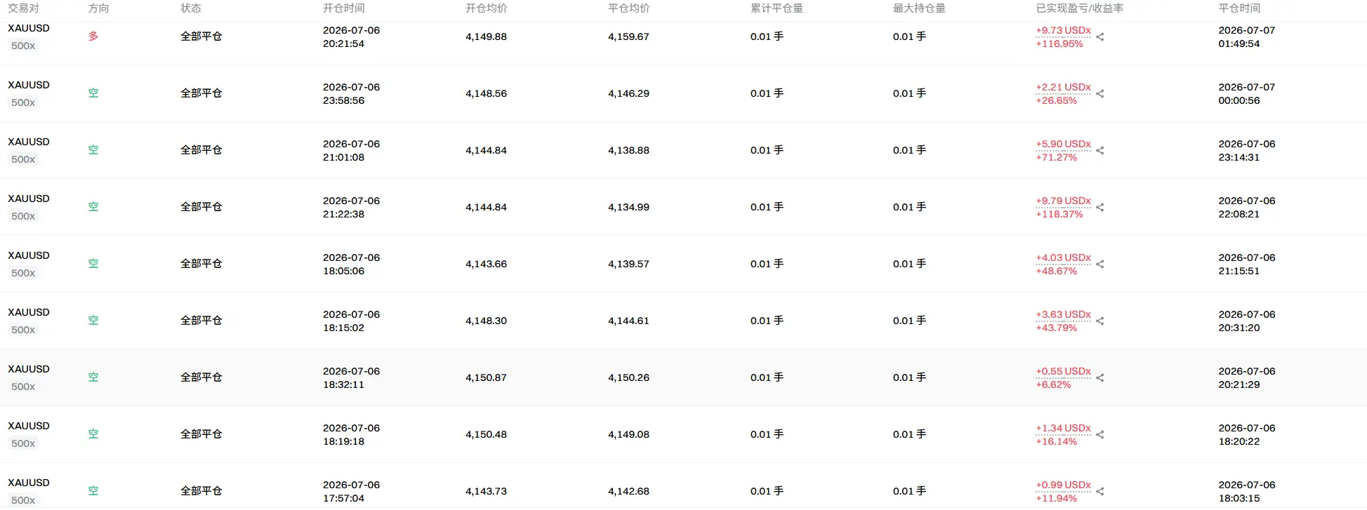Click share icon beside +2.21 USDx
Screen dimensions: 1367x510
point(1100,94)
